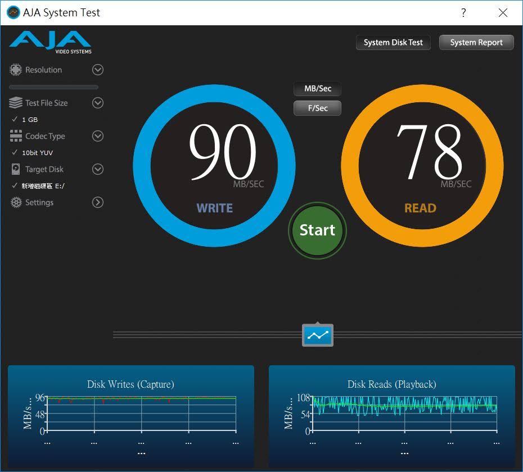
Task: Click the Resolution selection bar under Resolution
Action: (x=53, y=87)
